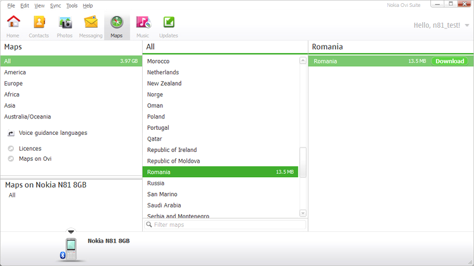
Task: Open the View menu
Action: coord(39,6)
